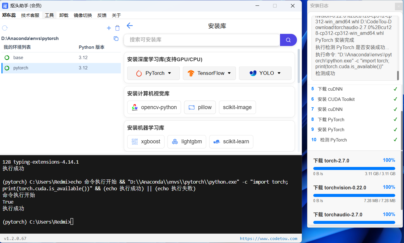Viewport: 404px width, 243px height.
Task: Click the torch-2.7.0 download progress bar
Action: pyautogui.click(x=354, y=168)
